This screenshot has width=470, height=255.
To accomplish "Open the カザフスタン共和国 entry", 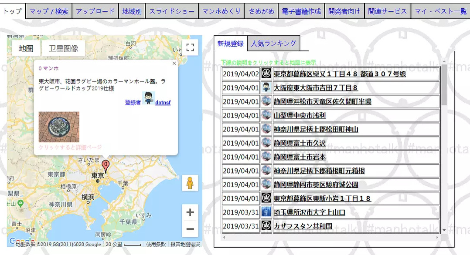I will point(303,226).
